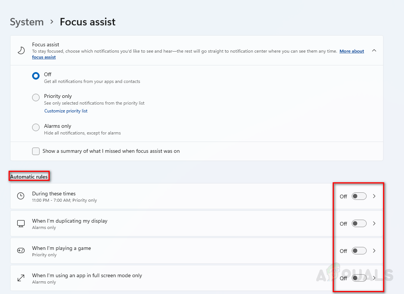
Task: Toggle the full screen mode rule switch
Action: pyautogui.click(x=359, y=278)
